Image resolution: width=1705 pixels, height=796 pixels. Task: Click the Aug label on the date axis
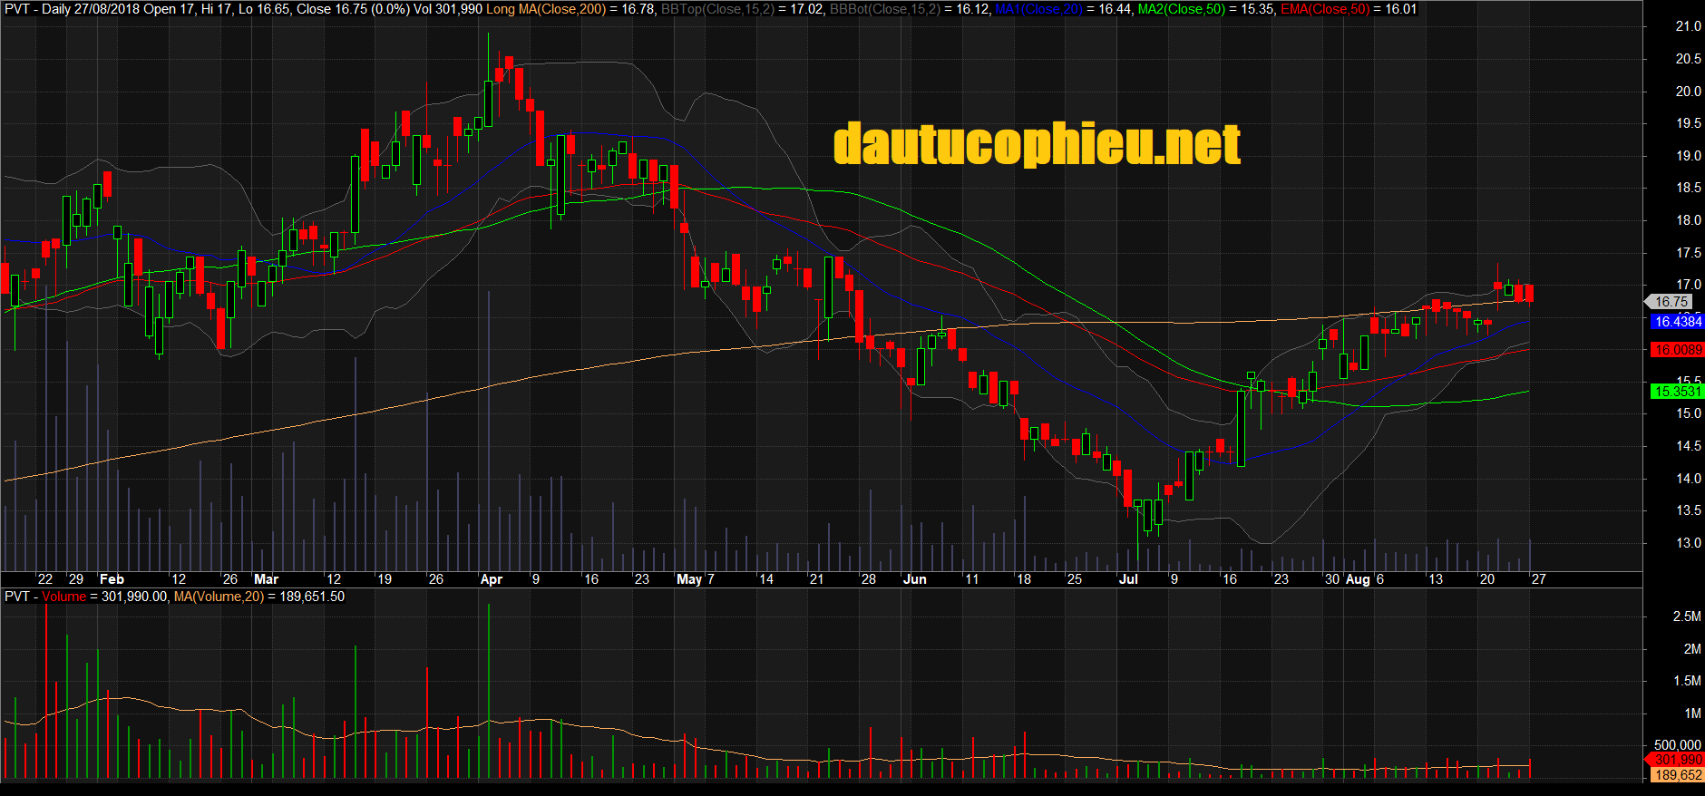(1358, 579)
